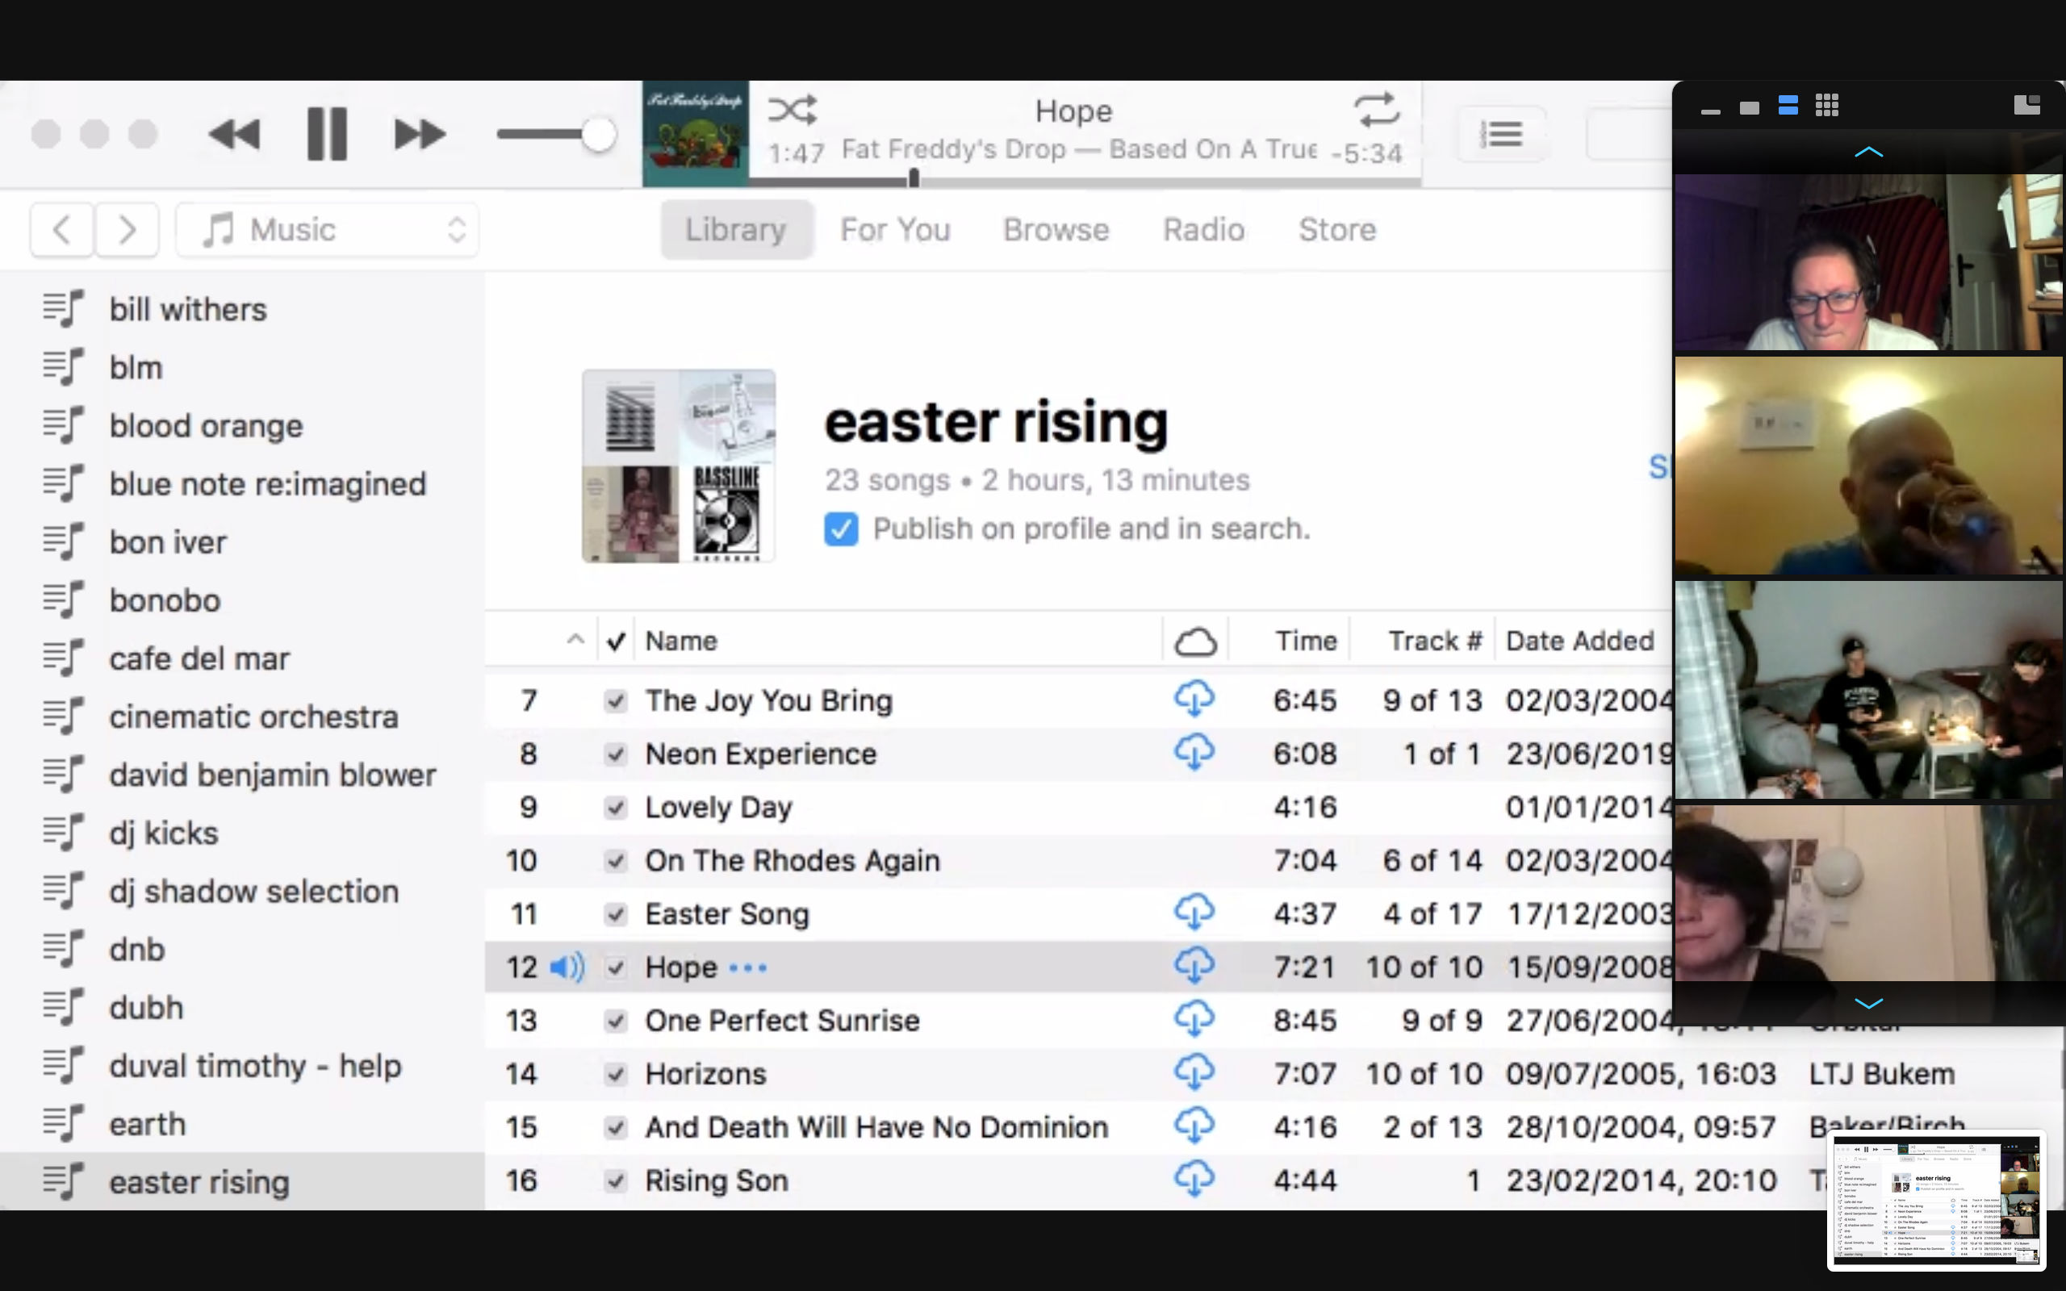Image resolution: width=2066 pixels, height=1291 pixels.
Task: Go forward with the right arrow button
Action: pyautogui.click(x=127, y=230)
